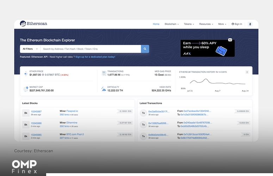Image resolution: width=273 pixels, height=176 pixels.
Task: Open 292 txns link
Action: [x=64, y=115]
